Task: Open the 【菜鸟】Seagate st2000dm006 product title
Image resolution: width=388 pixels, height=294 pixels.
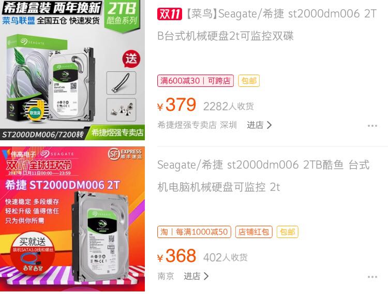Action: 267,25
